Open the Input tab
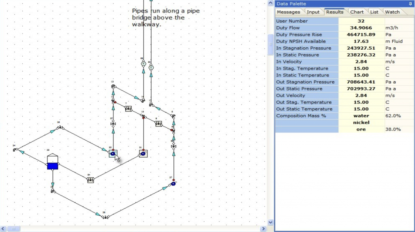 (313, 12)
